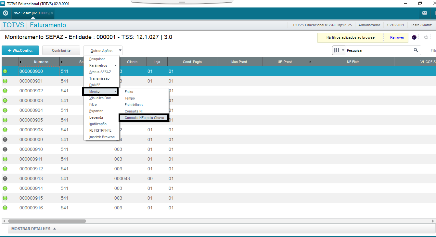Click the purple filter indicator circle icon

click(414, 37)
